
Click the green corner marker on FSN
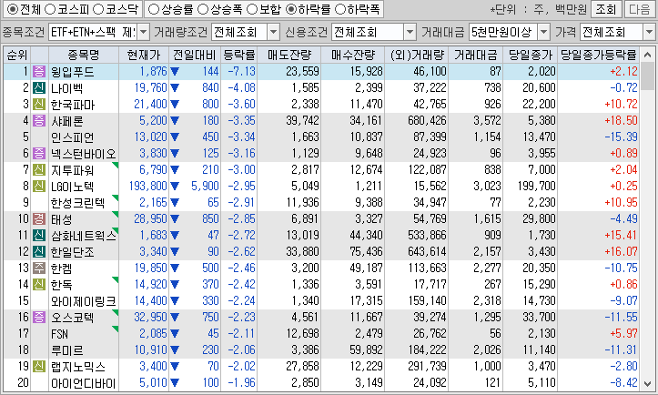click(116, 329)
